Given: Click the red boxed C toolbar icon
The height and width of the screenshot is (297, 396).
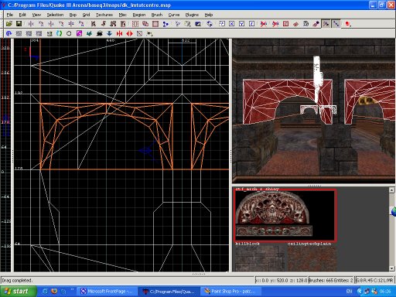Looking at the screenshot, I should coord(285,24).
